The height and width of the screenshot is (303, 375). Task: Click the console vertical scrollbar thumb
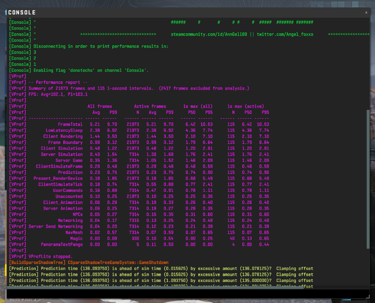[x=368, y=179]
